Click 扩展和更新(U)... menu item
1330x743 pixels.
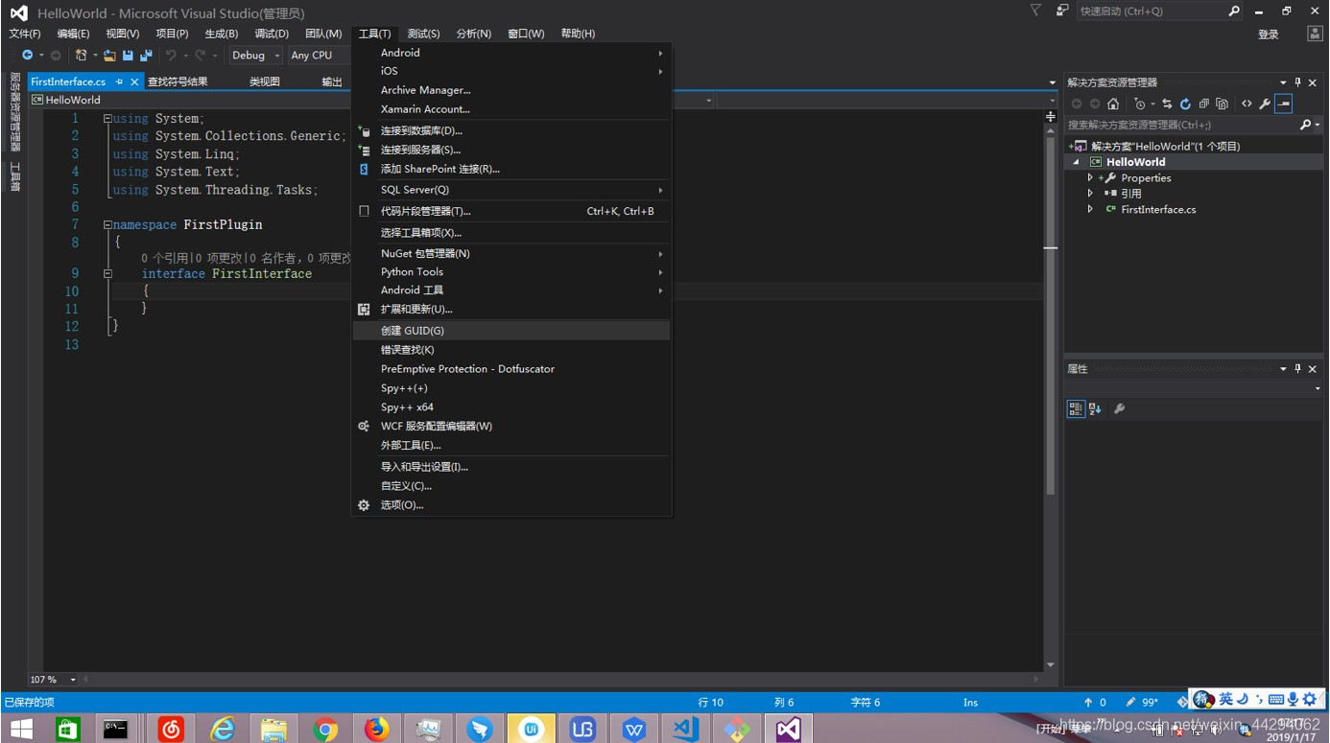pos(512,310)
